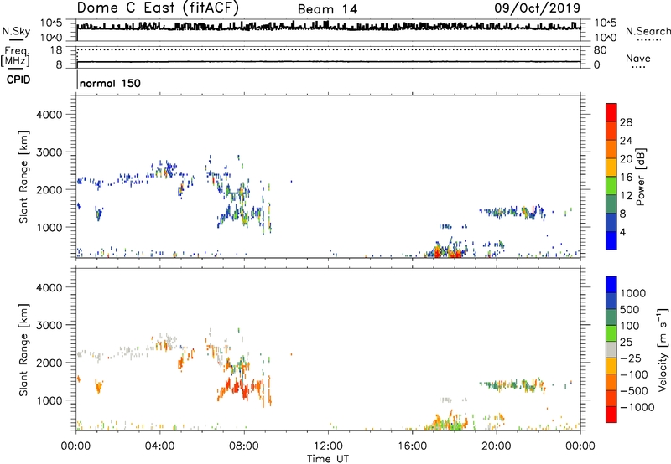Pick the gray -25 to 25 velocity bar segment

(x=611, y=350)
